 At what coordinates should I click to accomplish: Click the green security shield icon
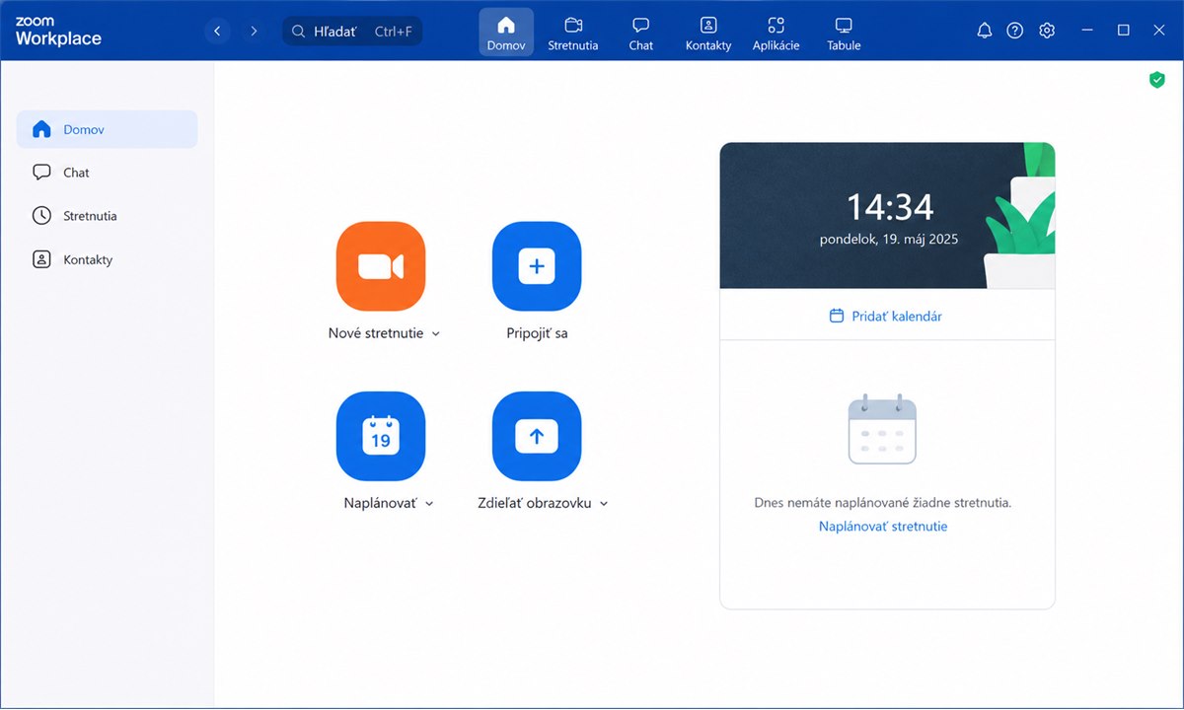coord(1157,80)
